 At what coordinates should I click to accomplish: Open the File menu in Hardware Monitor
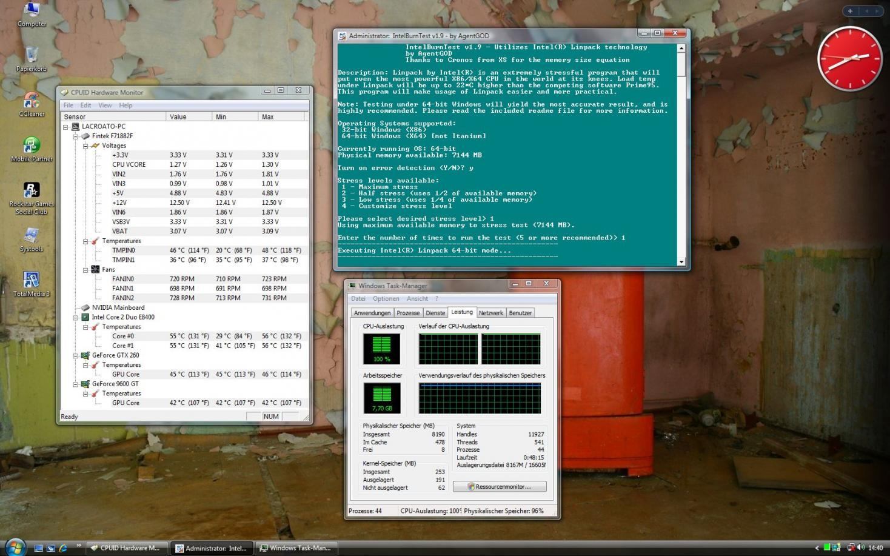69,105
